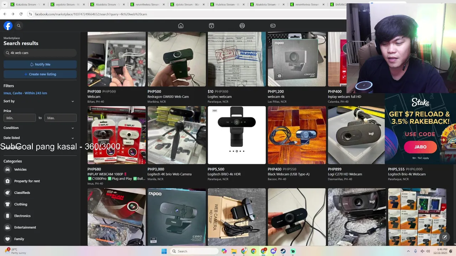Open the rapoo C500AF webcam 4k thumbnail
Viewport: 456px width, 256px height.
(297, 59)
